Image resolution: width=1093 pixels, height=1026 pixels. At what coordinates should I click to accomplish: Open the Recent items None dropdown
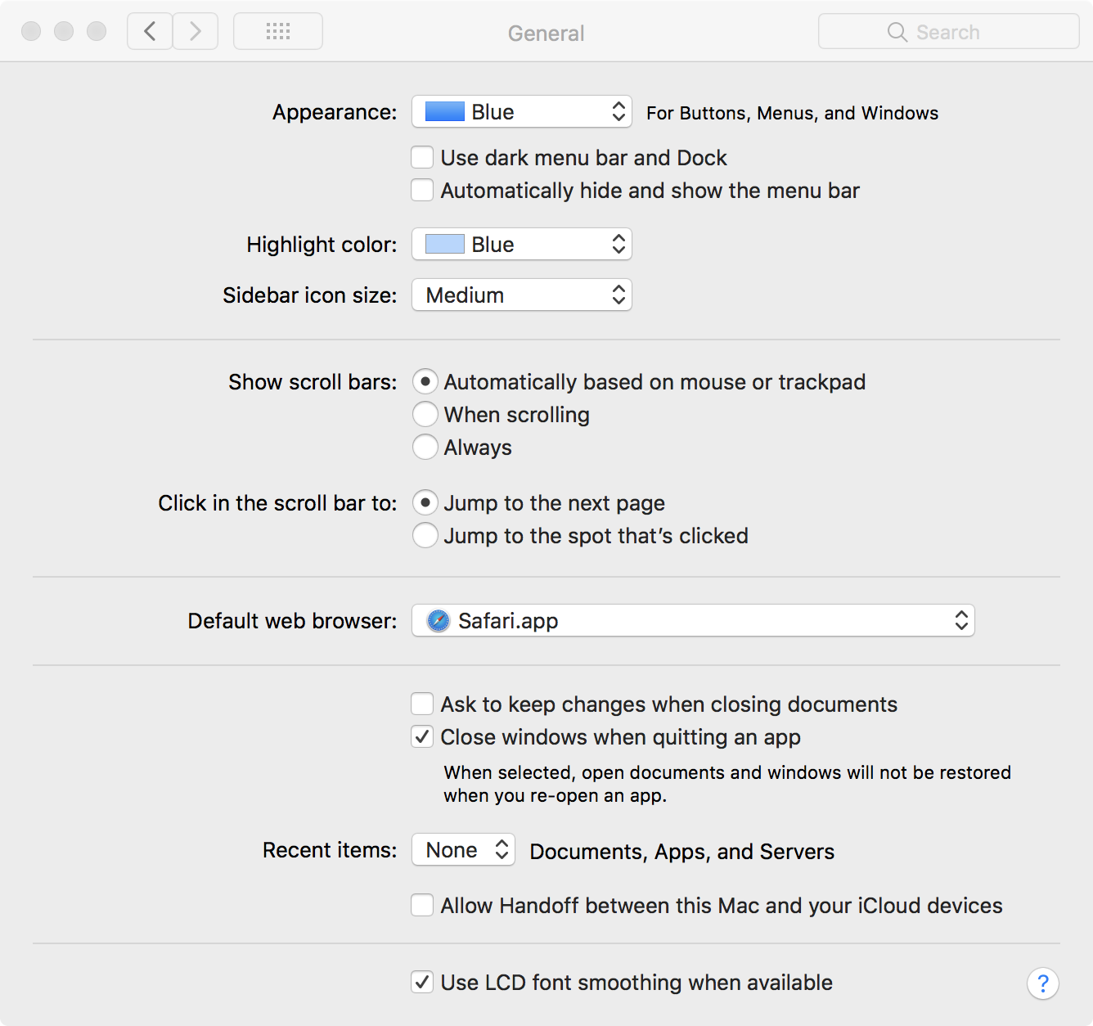click(462, 850)
